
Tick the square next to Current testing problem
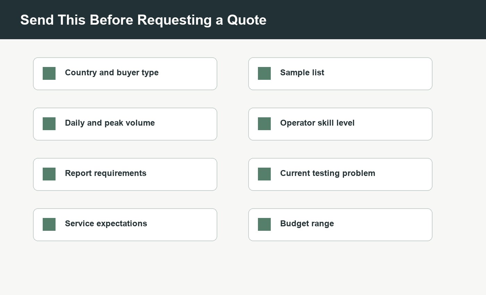[x=264, y=174]
